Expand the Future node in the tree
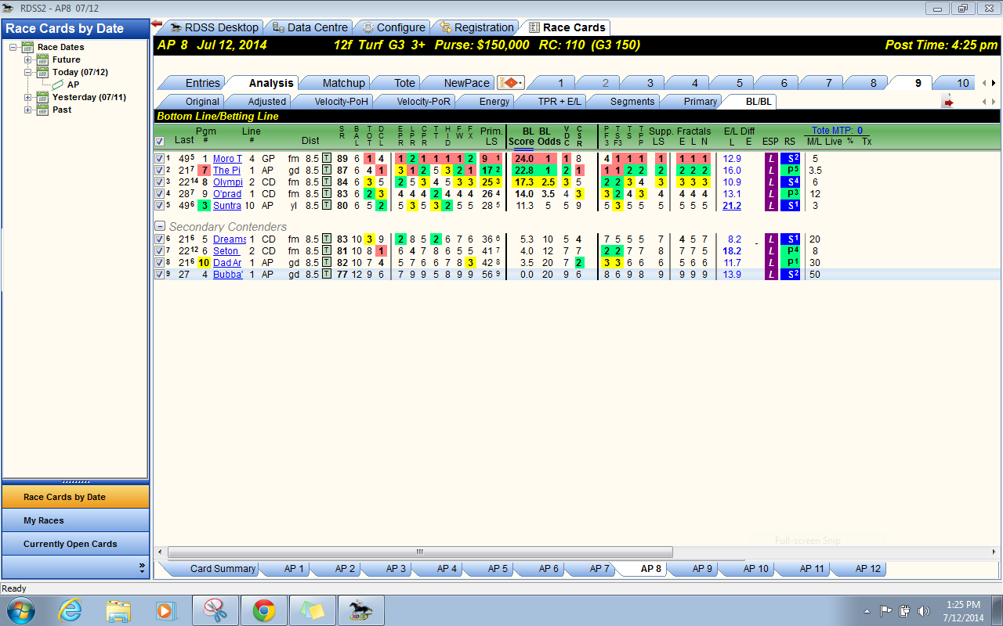1003x626 pixels. [28, 59]
